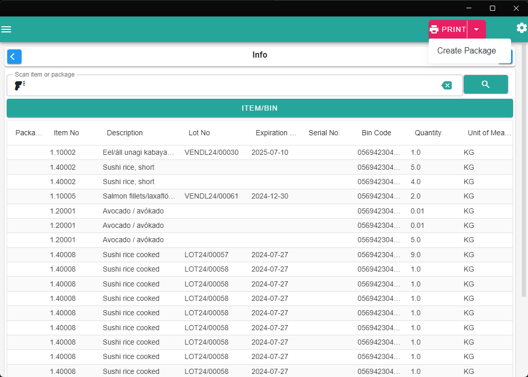The width and height of the screenshot is (528, 377).
Task: Select the LOT24/00057 Sushi rice cooked row
Action: coord(260,255)
